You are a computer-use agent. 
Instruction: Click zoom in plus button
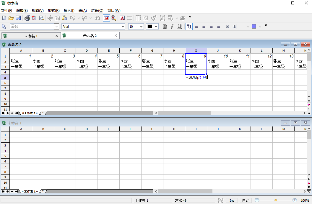[x=295, y=200]
